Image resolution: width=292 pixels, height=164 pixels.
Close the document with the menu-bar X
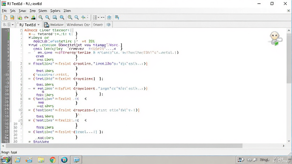click(289, 11)
